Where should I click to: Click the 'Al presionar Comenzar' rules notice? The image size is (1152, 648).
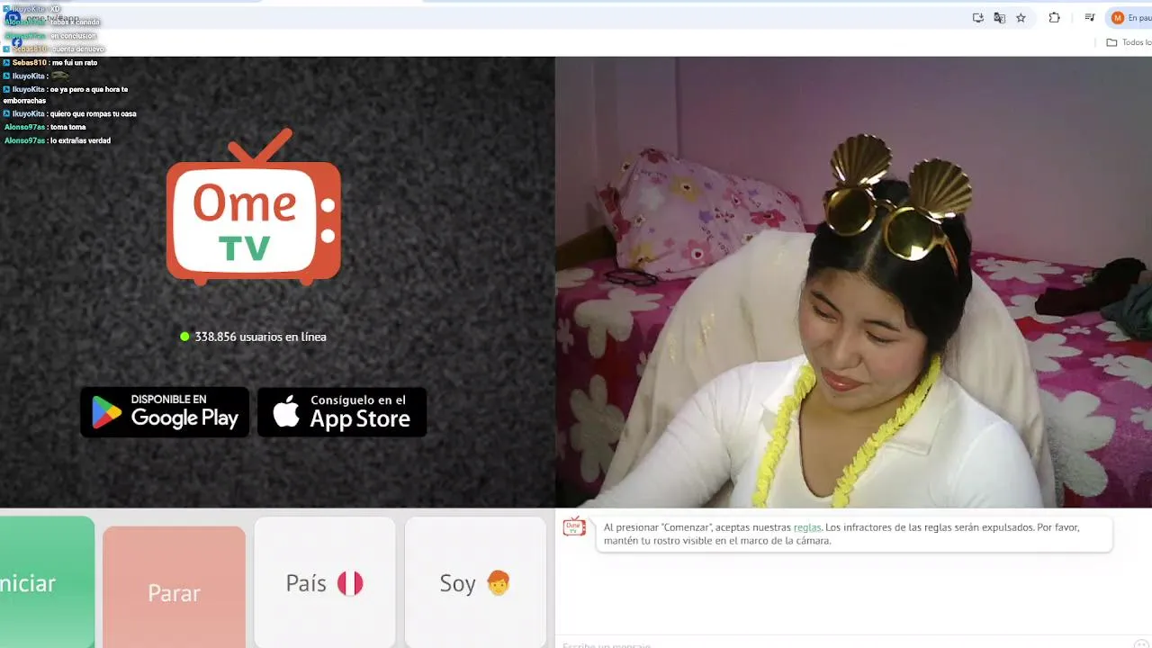point(854,534)
